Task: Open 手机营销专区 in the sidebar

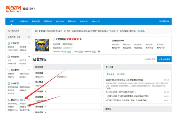Action: 13,104
